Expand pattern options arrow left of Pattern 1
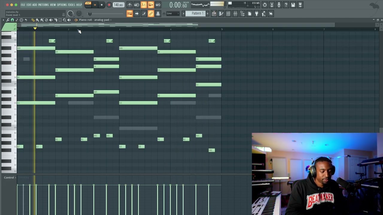383x215 pixels. pos(184,13)
